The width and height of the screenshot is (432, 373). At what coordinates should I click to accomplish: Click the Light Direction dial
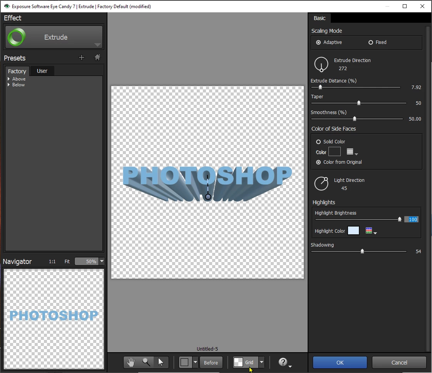point(321,183)
